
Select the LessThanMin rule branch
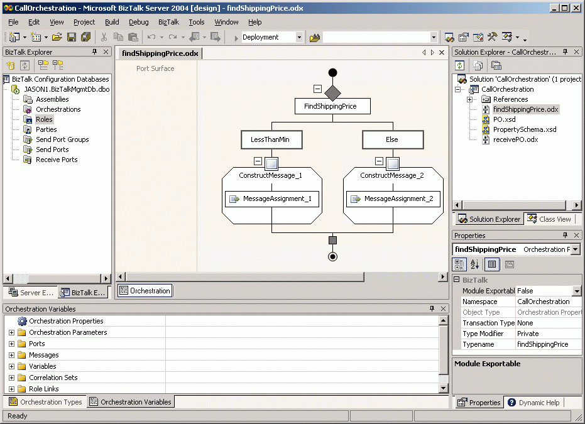tap(271, 139)
